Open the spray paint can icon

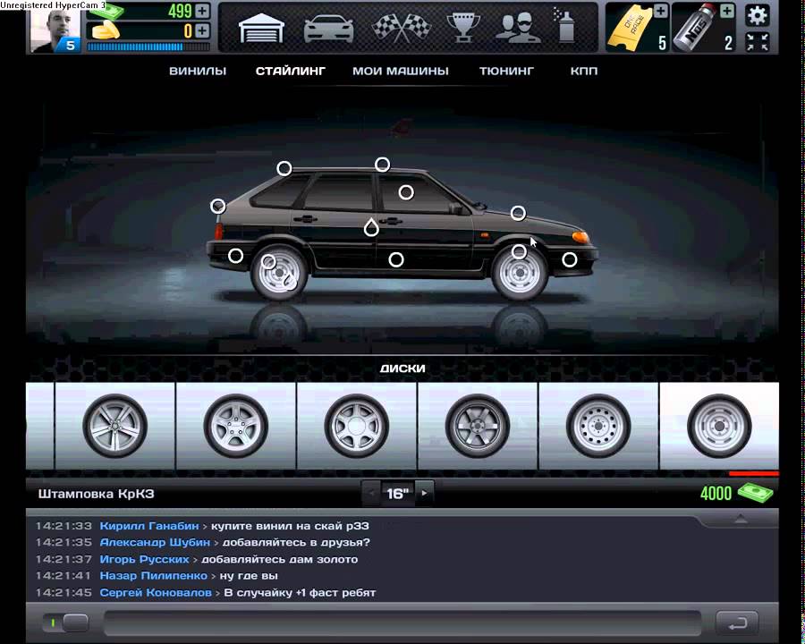tap(563, 25)
